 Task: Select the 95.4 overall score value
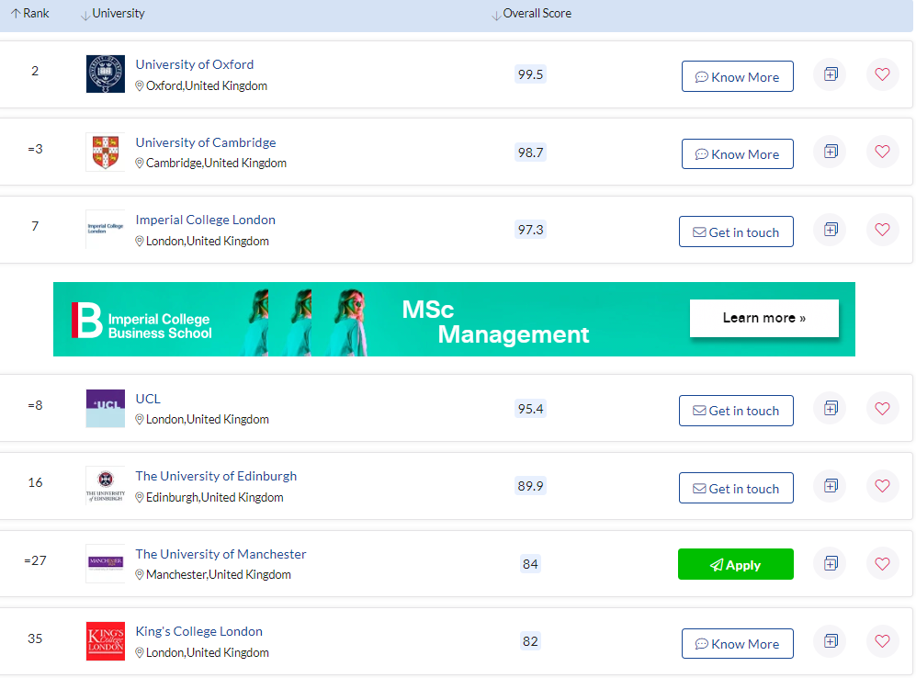530,408
